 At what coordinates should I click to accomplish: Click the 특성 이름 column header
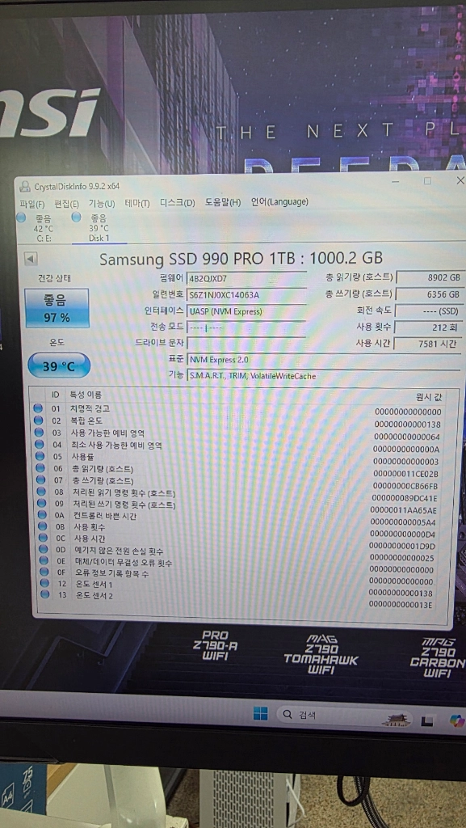pos(86,395)
